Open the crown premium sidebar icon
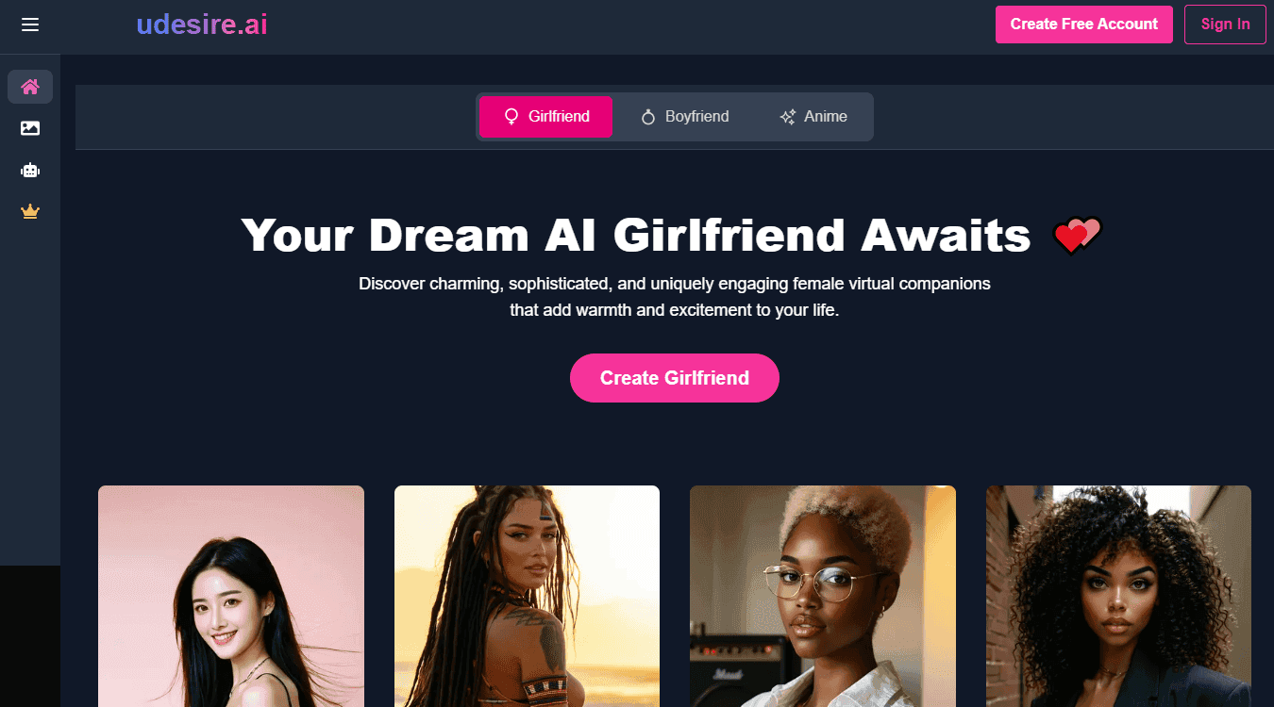The width and height of the screenshot is (1274, 707). pos(30,212)
